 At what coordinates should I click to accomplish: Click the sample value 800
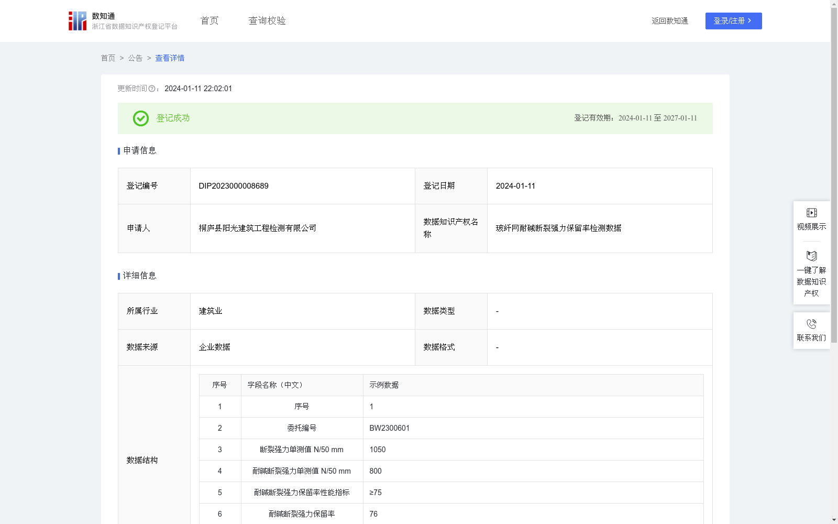pyautogui.click(x=376, y=471)
